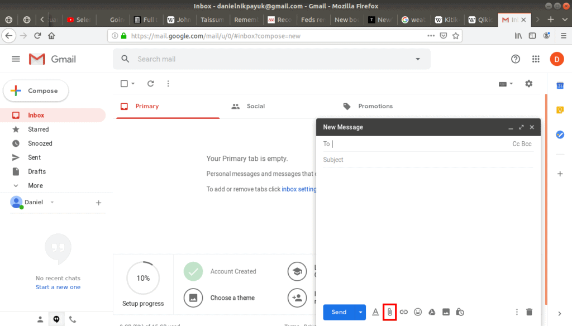Open the Daniel chat status dropdown
Screen dimensions: 572x326
pyautogui.click(x=52, y=203)
